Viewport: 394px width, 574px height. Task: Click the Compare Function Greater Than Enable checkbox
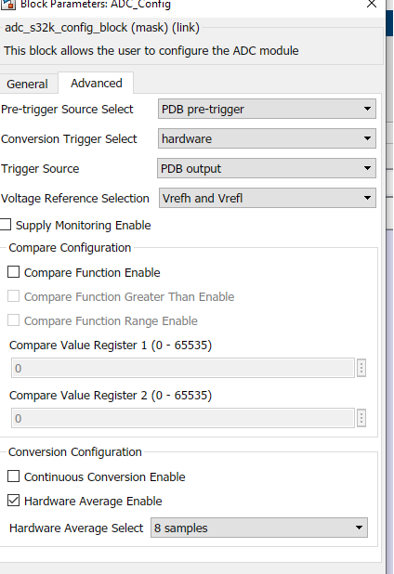(14, 296)
